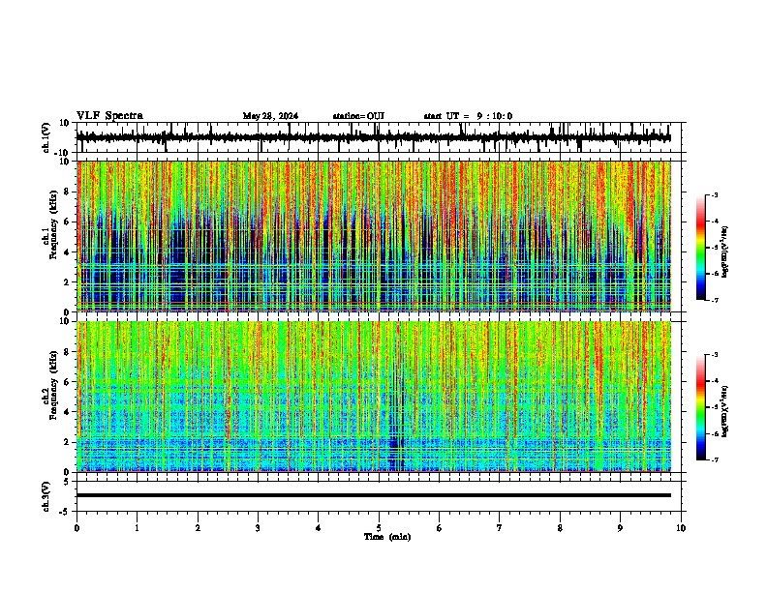
Task: Click the "ch.1(V)" waveform axis label
Action: [x=46, y=137]
